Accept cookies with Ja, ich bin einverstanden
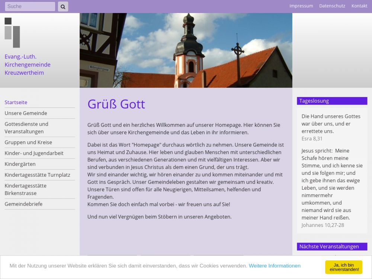This screenshot has width=372, height=279. tap(343, 267)
